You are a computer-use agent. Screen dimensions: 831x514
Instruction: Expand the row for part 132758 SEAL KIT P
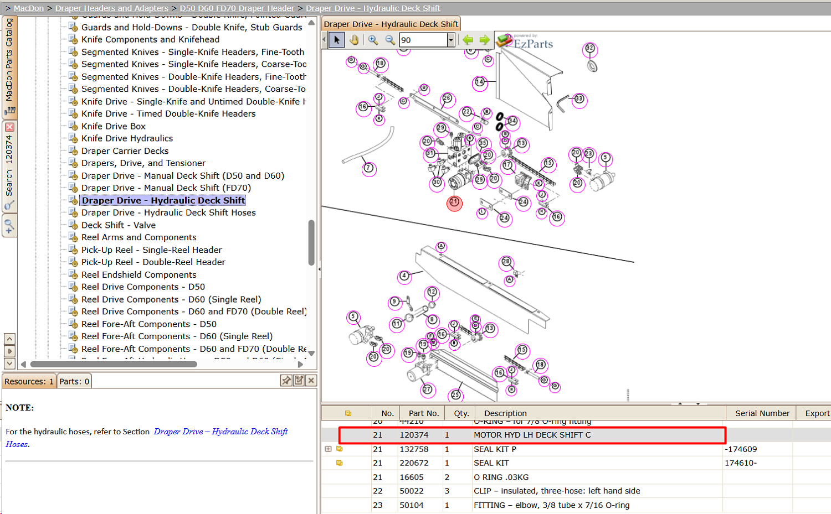click(328, 449)
